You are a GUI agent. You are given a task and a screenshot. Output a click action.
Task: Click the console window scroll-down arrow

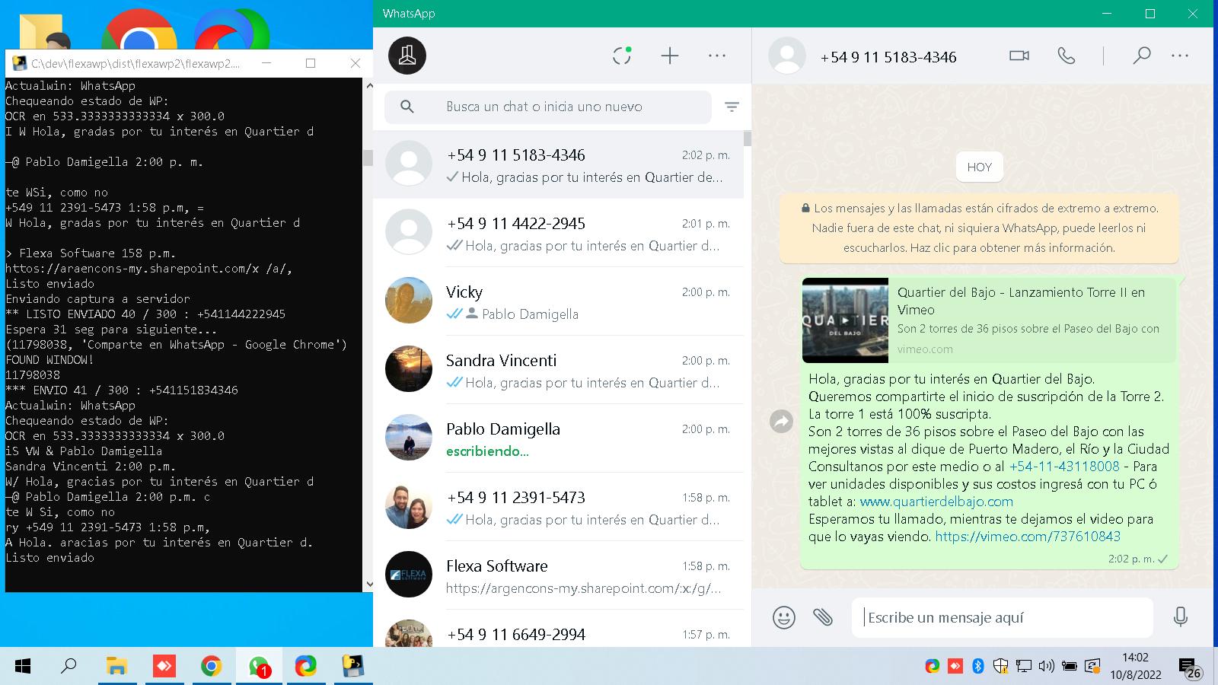click(x=368, y=585)
